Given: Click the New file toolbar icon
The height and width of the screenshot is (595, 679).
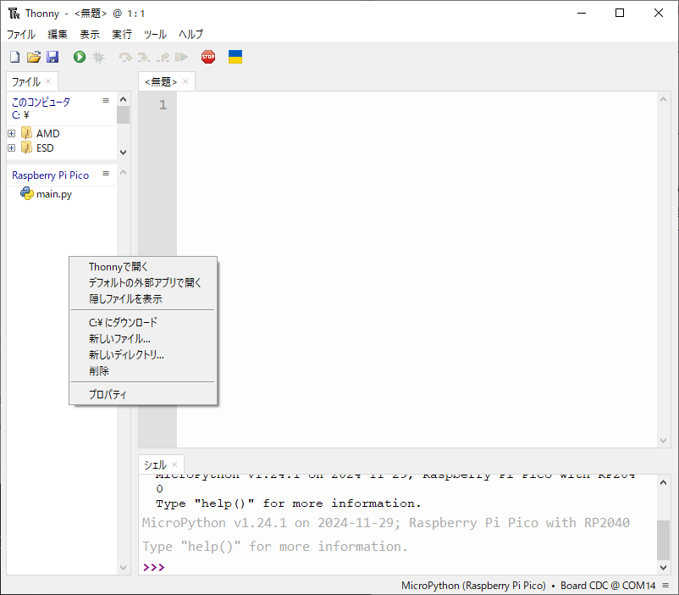Looking at the screenshot, I should [14, 57].
